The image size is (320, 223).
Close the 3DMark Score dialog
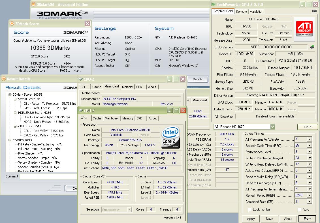point(88,24)
